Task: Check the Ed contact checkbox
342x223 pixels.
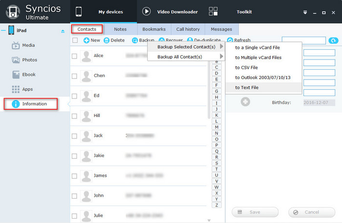Action: point(74,96)
